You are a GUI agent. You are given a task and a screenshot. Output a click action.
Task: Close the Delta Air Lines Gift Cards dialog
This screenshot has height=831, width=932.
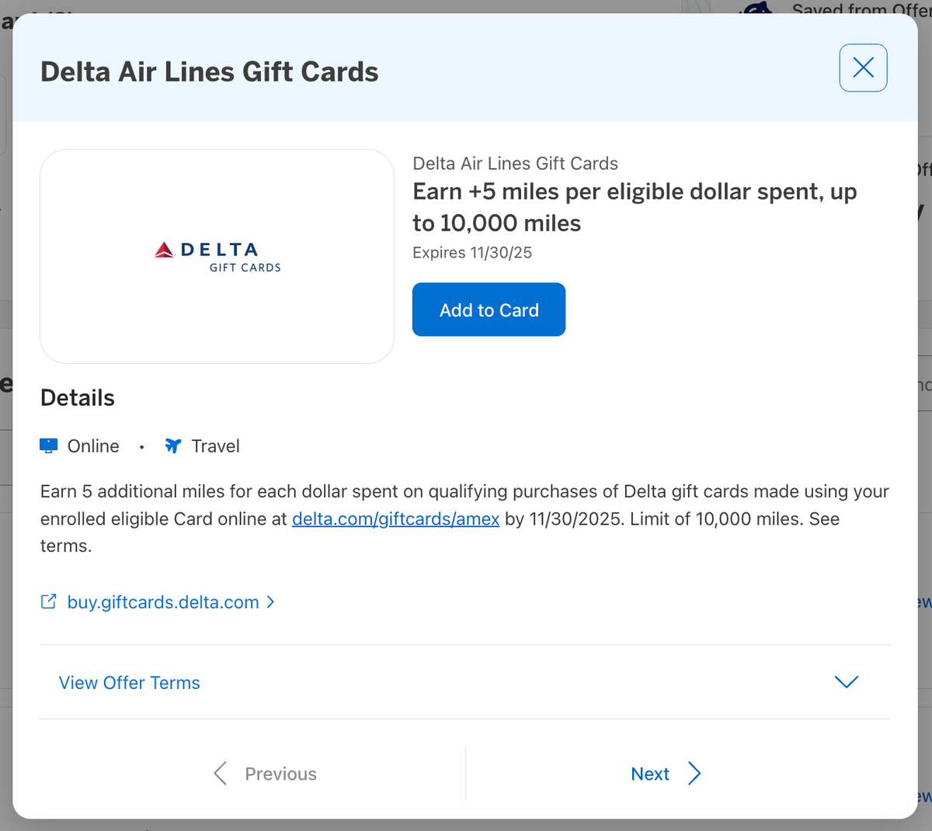tap(863, 68)
